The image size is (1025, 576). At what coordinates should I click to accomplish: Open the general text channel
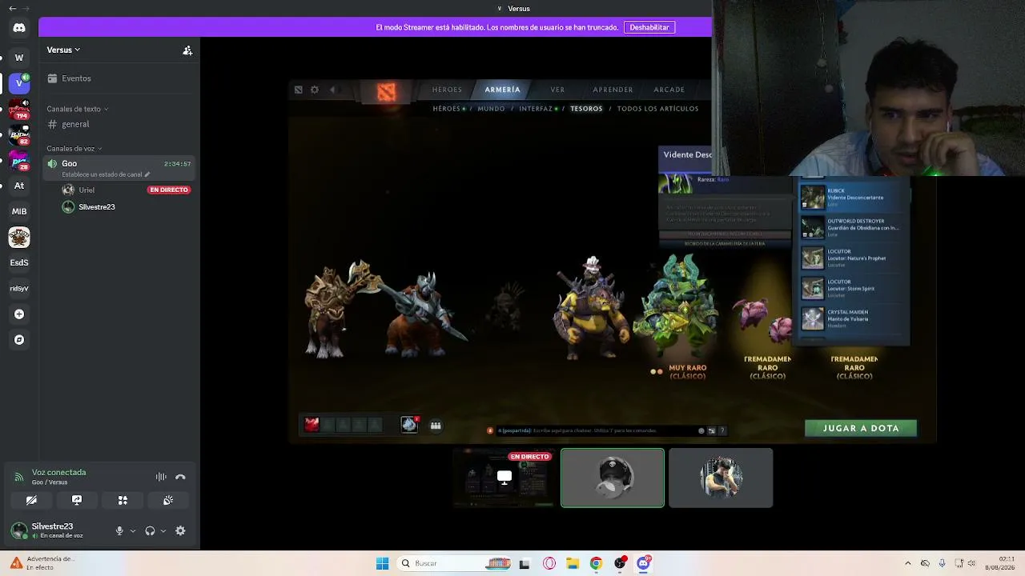pos(120,124)
